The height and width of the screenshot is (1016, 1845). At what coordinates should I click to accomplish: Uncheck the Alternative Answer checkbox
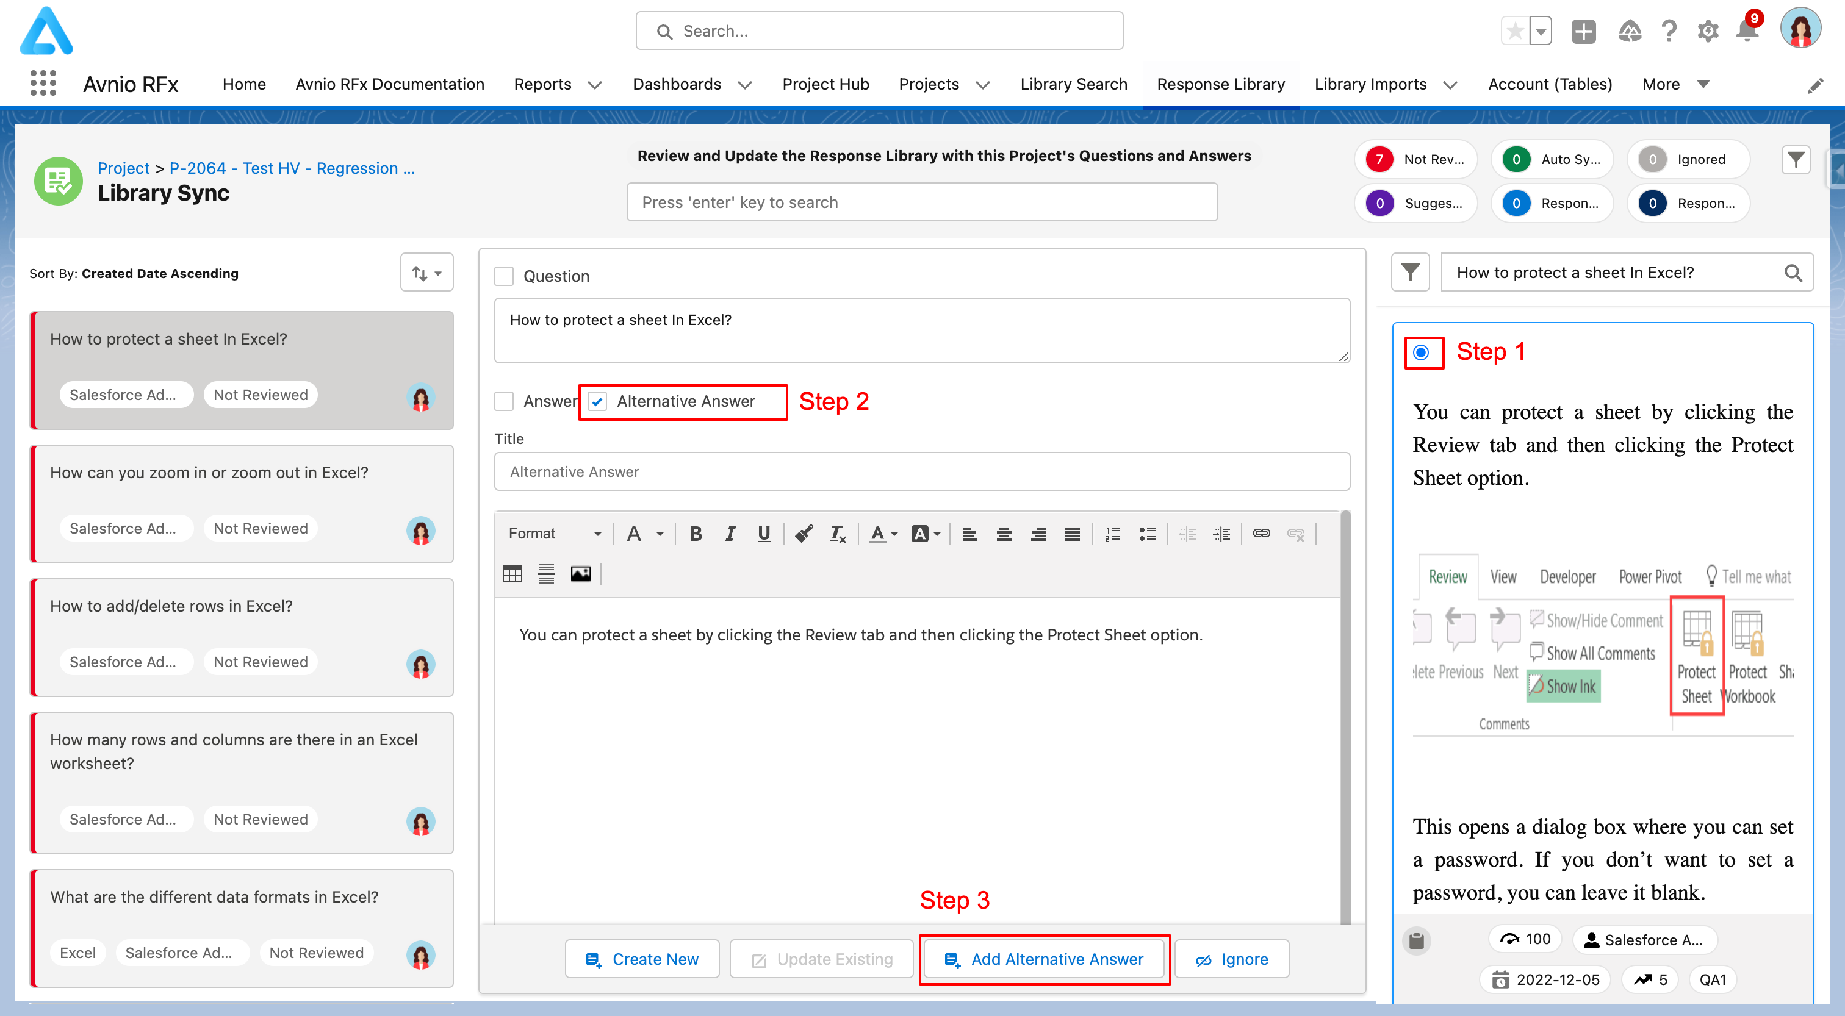[597, 401]
